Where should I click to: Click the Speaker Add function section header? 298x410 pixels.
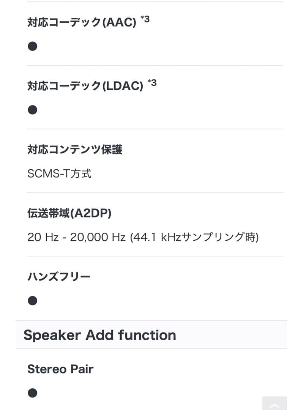tap(100, 335)
